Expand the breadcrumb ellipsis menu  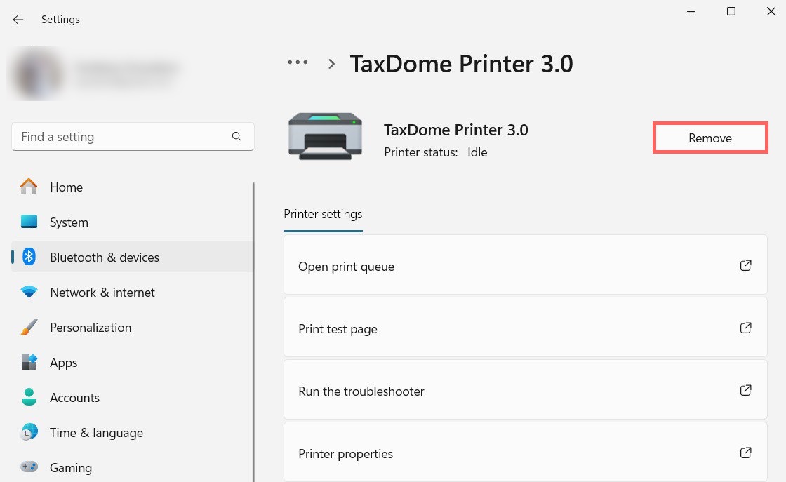coord(298,62)
